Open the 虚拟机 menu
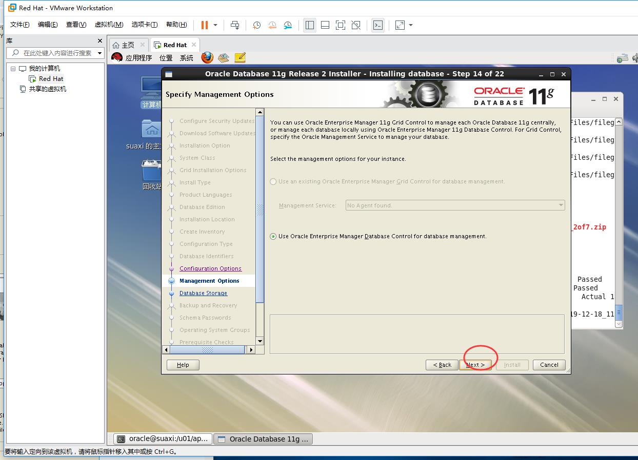Viewport: 638px width, 460px height. point(109,25)
